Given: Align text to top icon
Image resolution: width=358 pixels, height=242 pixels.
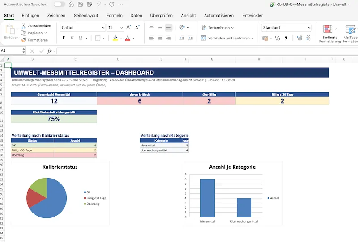Looking at the screenshot, I should (152, 27).
